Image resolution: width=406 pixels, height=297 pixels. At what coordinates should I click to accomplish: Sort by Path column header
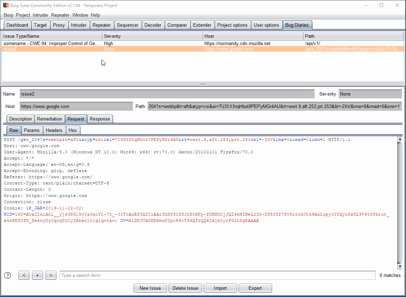[353, 36]
